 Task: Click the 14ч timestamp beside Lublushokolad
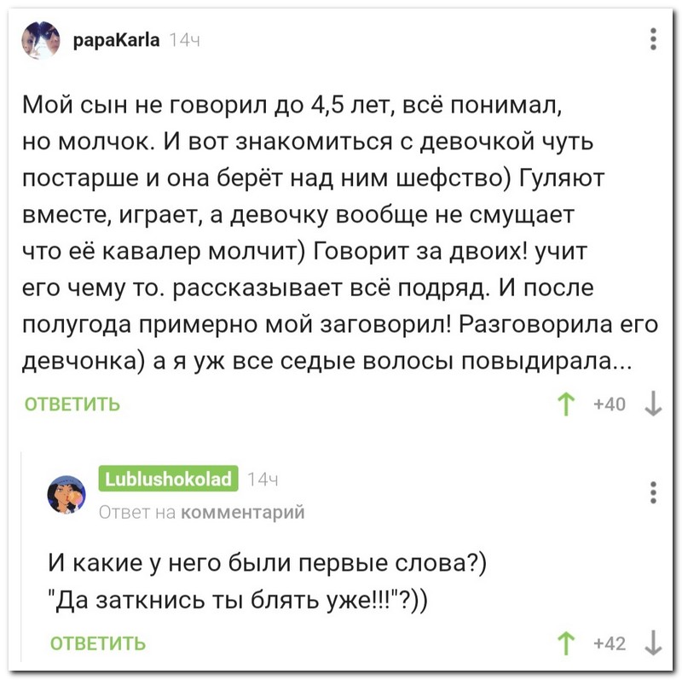point(263,479)
